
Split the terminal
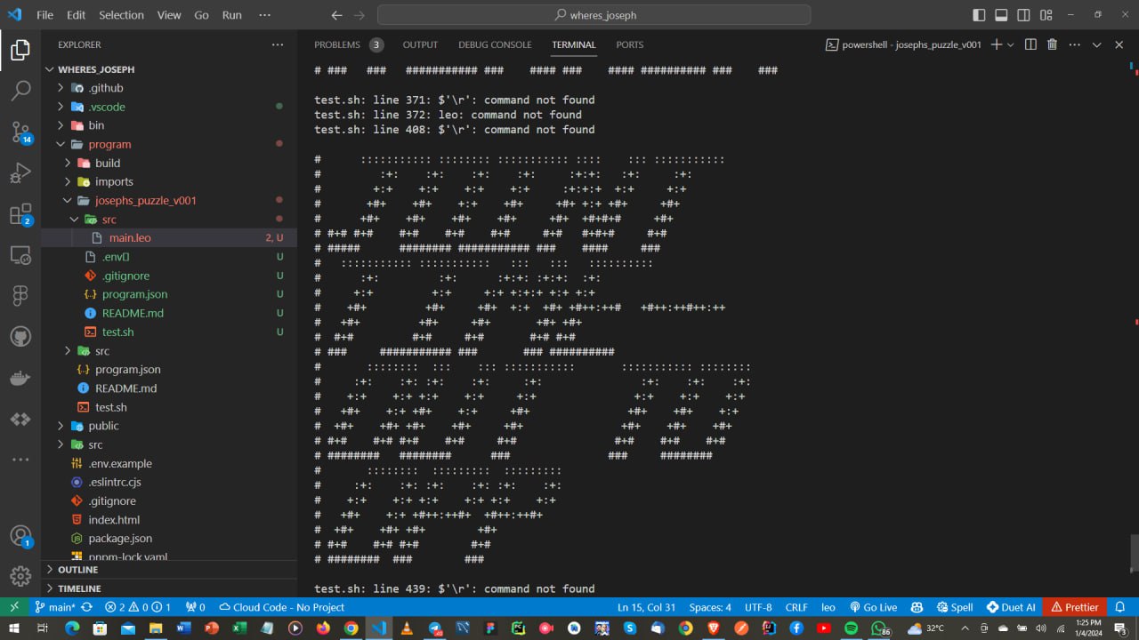1030,44
